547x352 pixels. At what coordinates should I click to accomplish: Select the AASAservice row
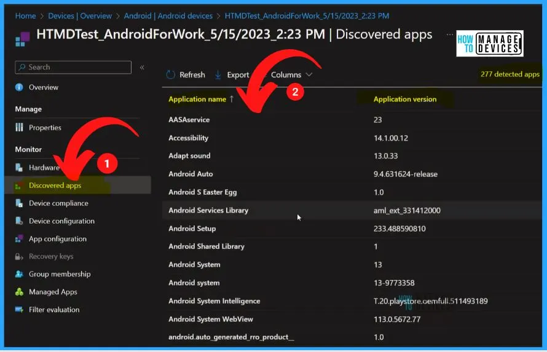pyautogui.click(x=352, y=120)
